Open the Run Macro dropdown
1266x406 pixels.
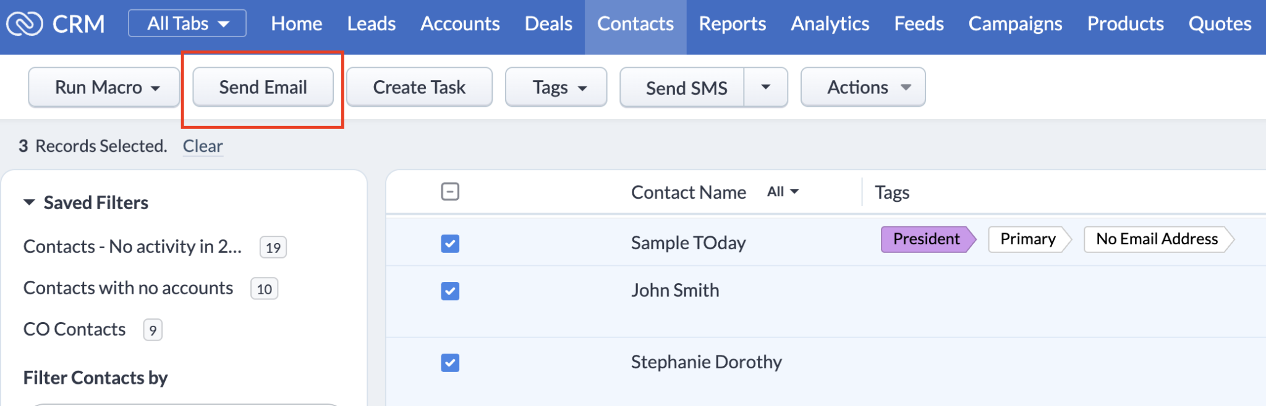pyautogui.click(x=104, y=88)
